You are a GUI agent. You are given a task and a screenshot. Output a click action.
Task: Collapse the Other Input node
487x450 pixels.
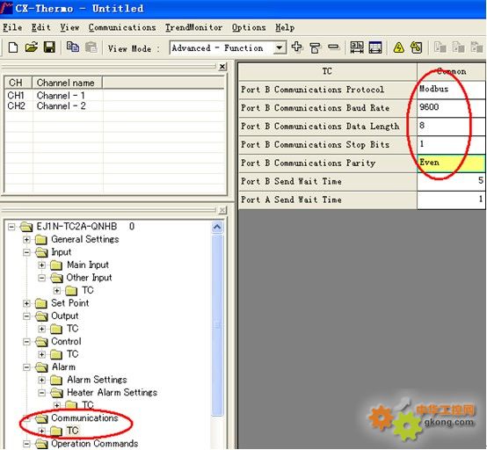click(x=41, y=278)
